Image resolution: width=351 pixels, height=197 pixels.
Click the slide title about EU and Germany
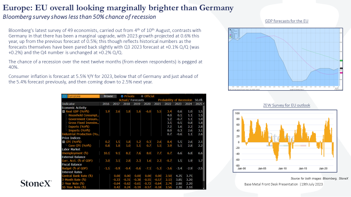tap(118, 8)
